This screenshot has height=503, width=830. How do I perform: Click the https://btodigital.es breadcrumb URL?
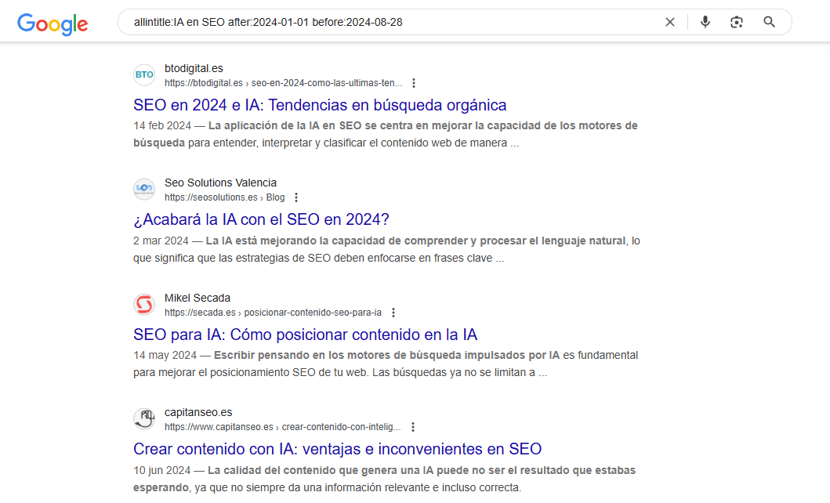pyautogui.click(x=283, y=83)
